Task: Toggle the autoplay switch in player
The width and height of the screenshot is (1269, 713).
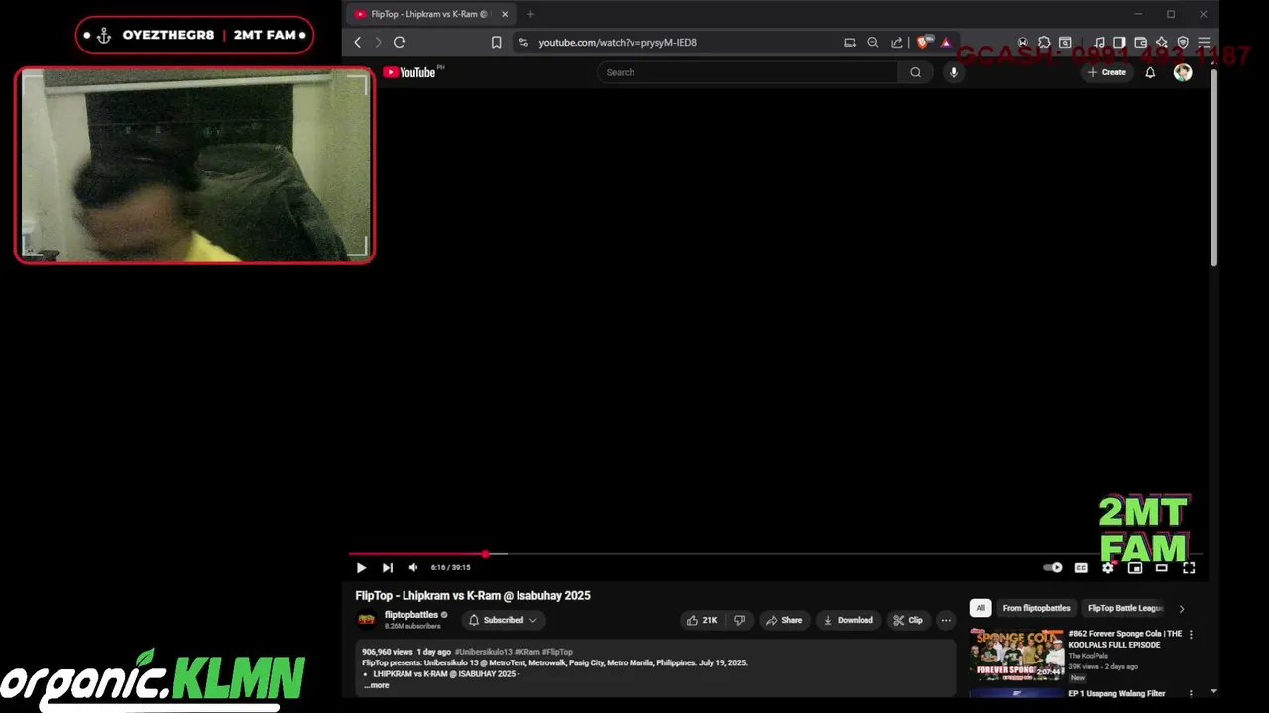Action: (1053, 568)
